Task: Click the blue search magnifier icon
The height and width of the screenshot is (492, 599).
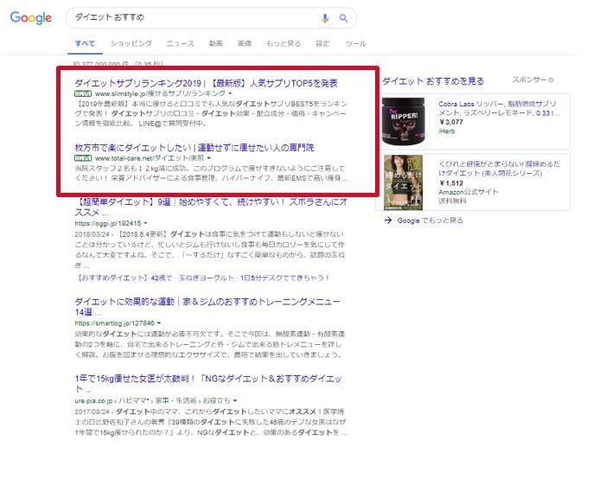Action: [343, 18]
